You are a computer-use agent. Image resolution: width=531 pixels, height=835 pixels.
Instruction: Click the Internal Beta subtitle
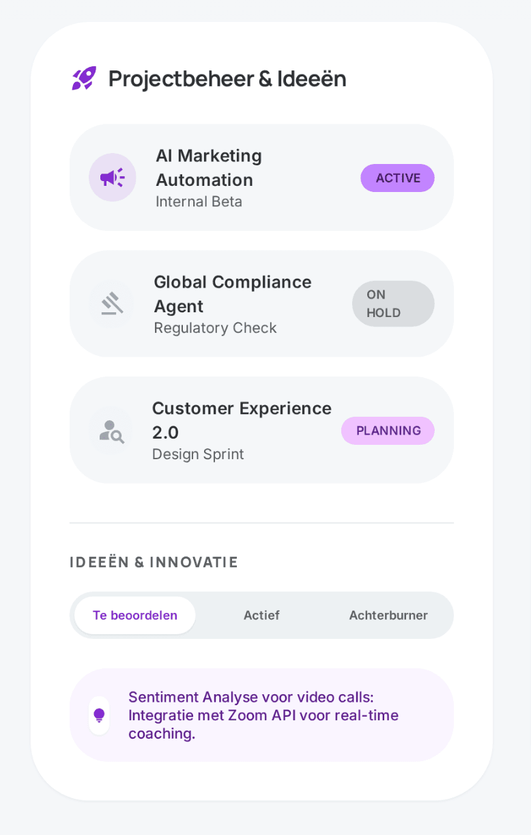[199, 202]
